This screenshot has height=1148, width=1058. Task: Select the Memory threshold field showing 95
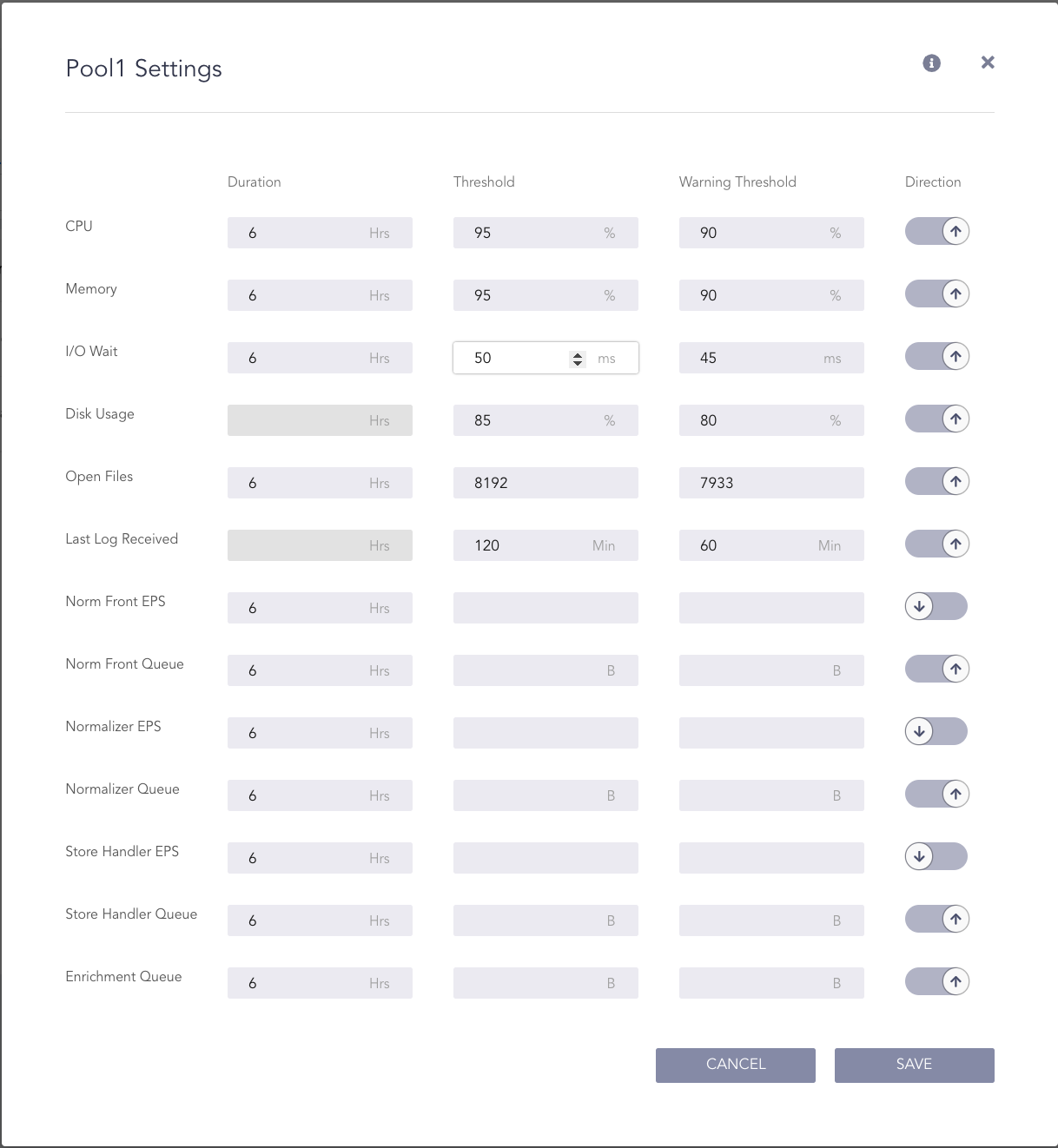pos(546,294)
